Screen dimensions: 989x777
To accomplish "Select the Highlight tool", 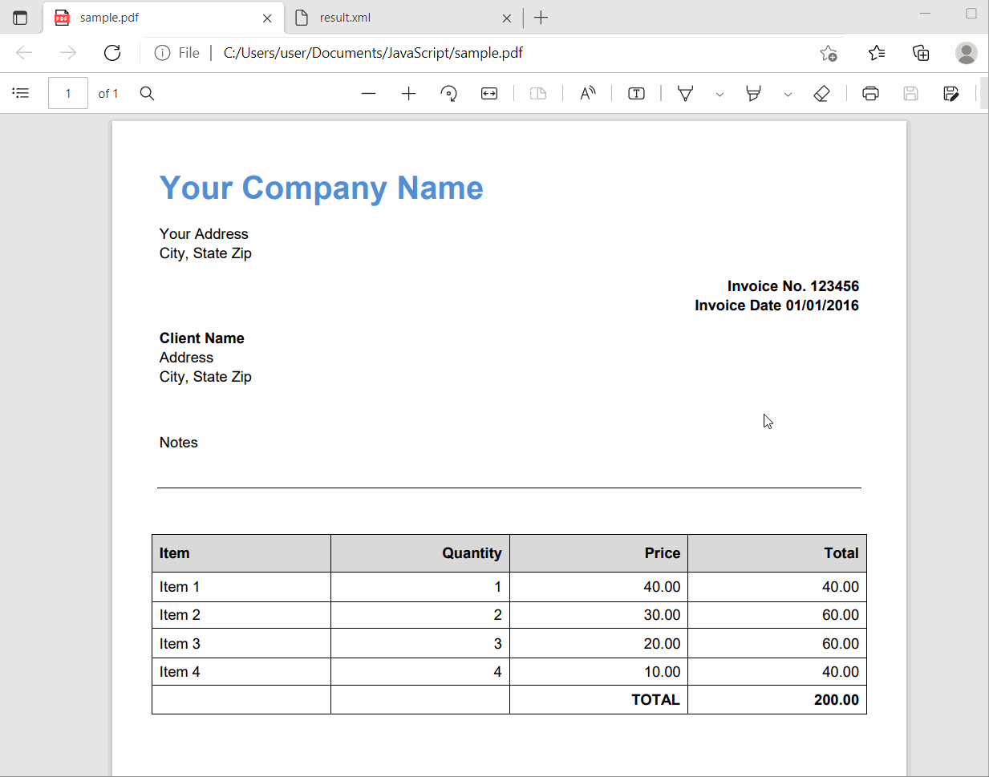I will click(x=753, y=94).
